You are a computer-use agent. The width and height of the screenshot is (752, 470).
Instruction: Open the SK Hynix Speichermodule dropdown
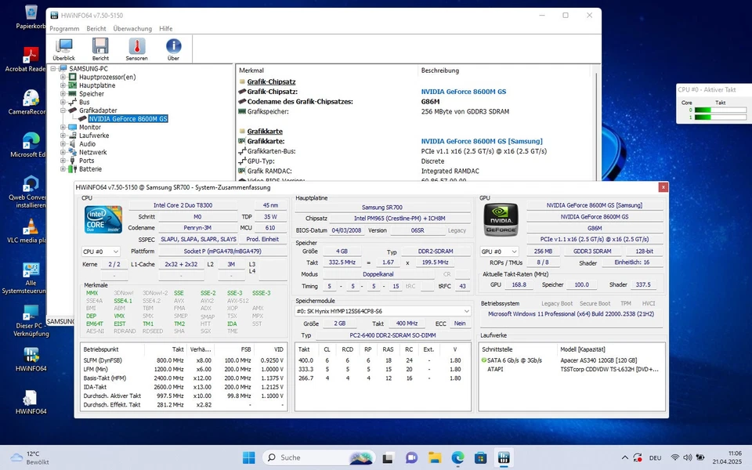[381, 310]
